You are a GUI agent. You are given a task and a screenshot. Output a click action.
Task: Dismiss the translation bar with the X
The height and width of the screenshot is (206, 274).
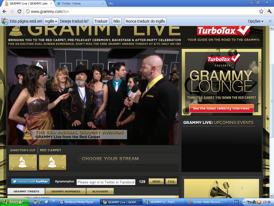point(270,21)
